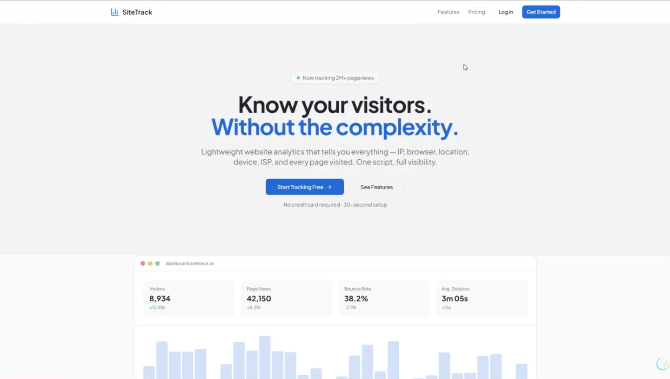The height and width of the screenshot is (379, 670).
Task: Select the Page Views 42,150 stat card
Action: 286,298
